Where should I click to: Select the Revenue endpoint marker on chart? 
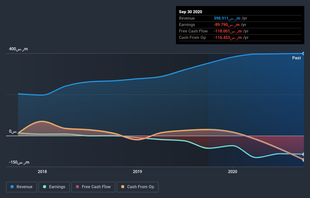point(304,53)
